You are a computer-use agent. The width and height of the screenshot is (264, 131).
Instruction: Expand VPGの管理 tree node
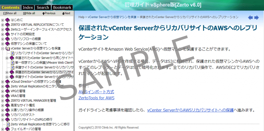(2, 91)
